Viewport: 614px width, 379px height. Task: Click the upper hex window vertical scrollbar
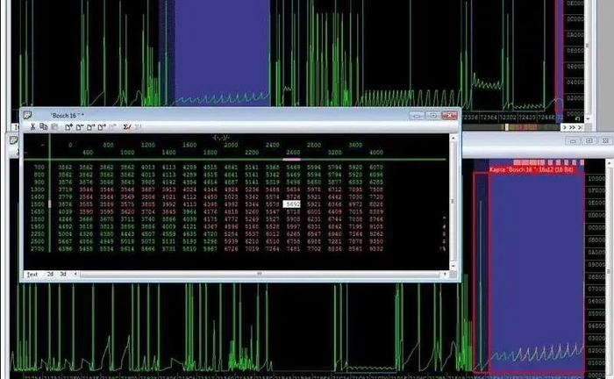point(588,59)
